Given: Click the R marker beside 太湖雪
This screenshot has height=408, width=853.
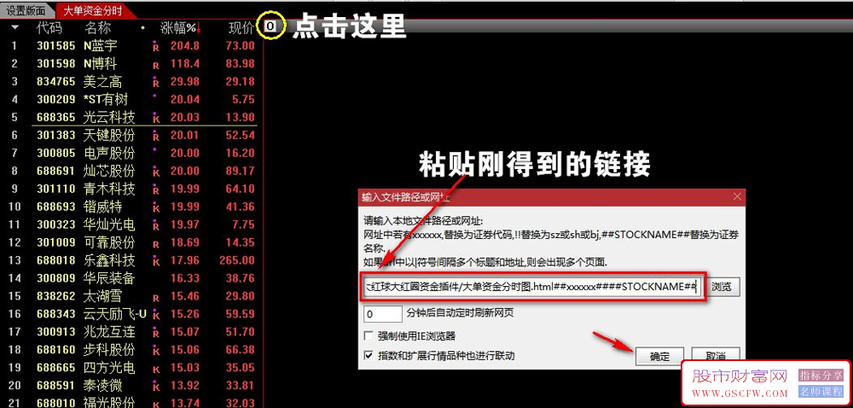Looking at the screenshot, I should point(156,298).
